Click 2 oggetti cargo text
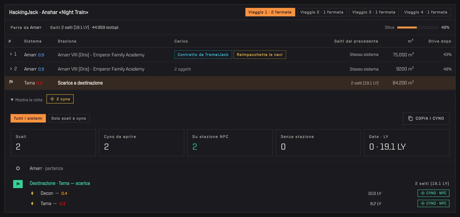 point(183,69)
